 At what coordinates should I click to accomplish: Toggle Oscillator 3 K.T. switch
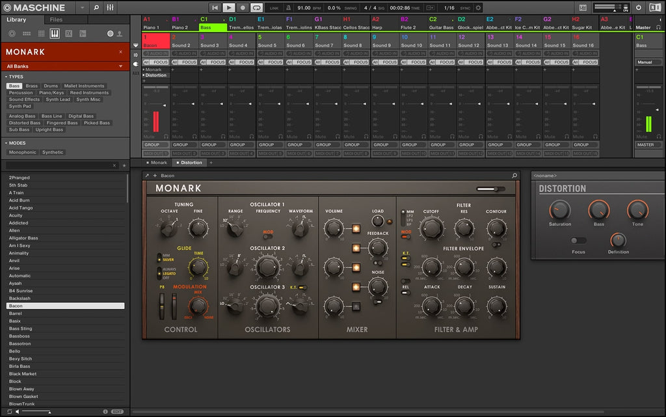point(301,287)
